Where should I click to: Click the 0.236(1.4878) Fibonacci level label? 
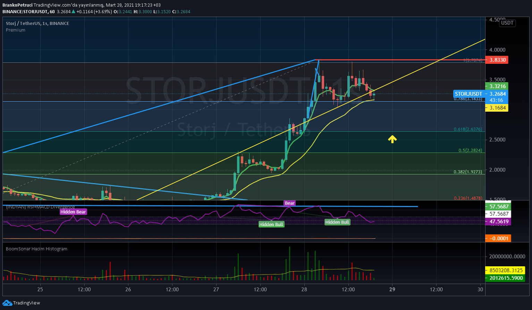(468, 198)
